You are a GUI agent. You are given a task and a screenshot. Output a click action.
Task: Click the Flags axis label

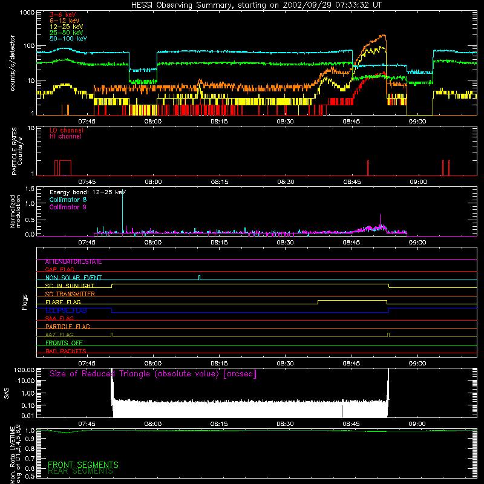click(24, 302)
